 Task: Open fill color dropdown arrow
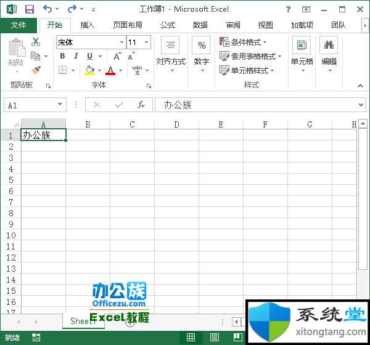(99, 70)
